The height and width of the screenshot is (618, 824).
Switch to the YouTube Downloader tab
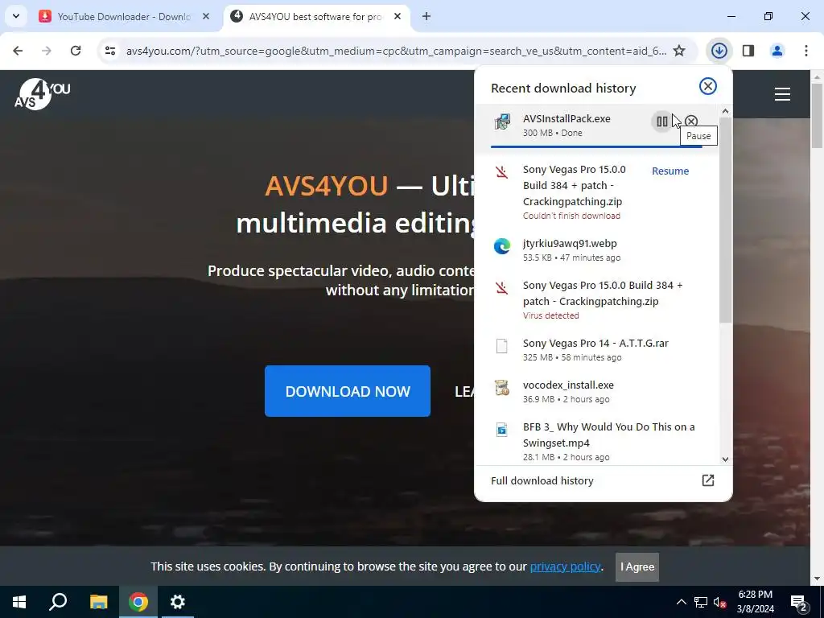[x=125, y=16]
